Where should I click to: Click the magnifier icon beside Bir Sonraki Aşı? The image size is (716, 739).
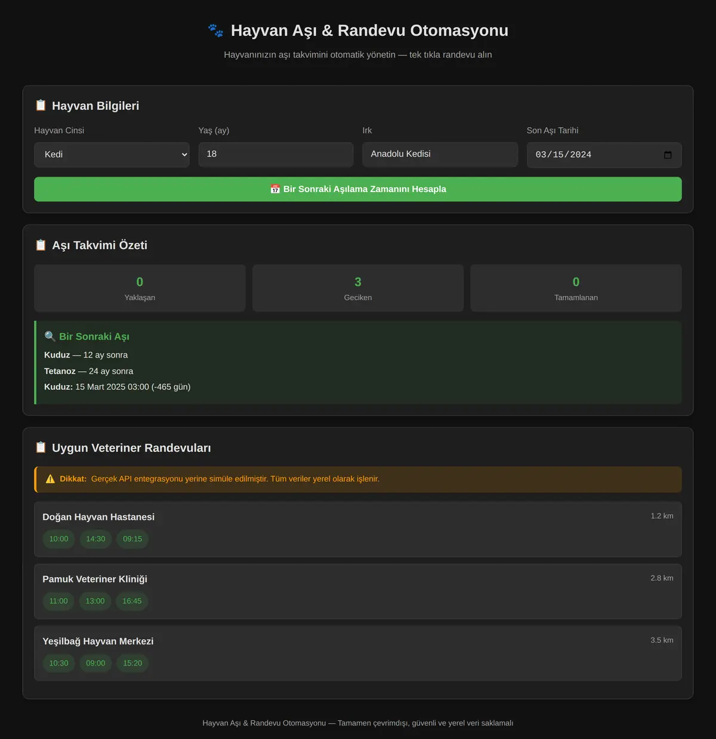click(x=50, y=336)
